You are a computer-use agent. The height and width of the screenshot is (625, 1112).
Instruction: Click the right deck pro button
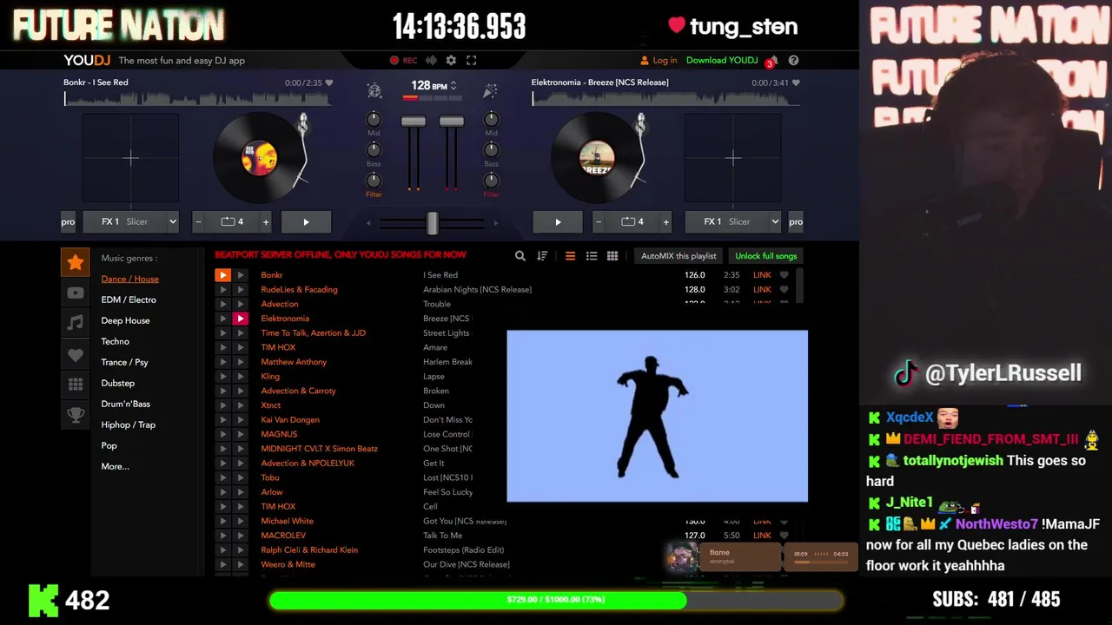point(796,222)
